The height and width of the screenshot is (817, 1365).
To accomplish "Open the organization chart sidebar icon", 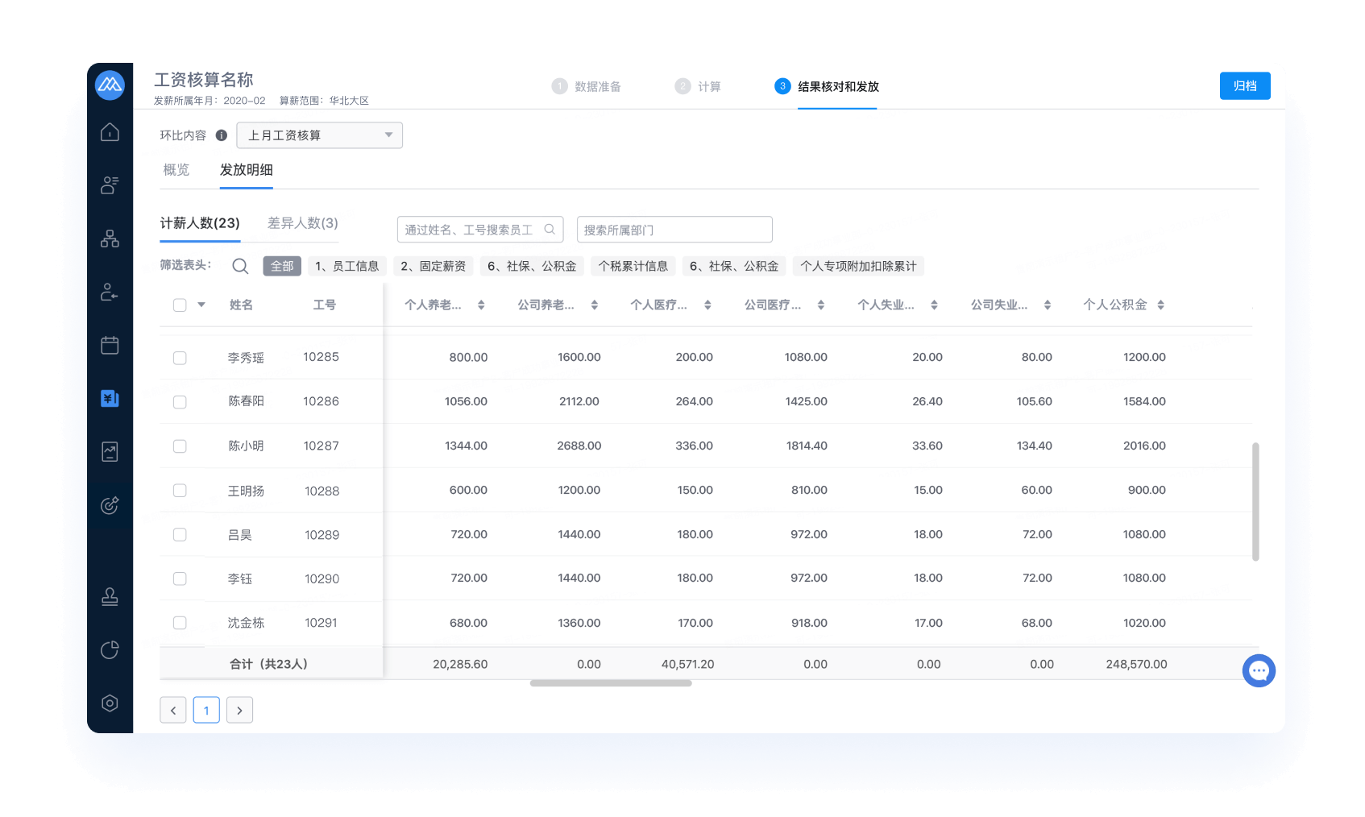I will click(110, 238).
